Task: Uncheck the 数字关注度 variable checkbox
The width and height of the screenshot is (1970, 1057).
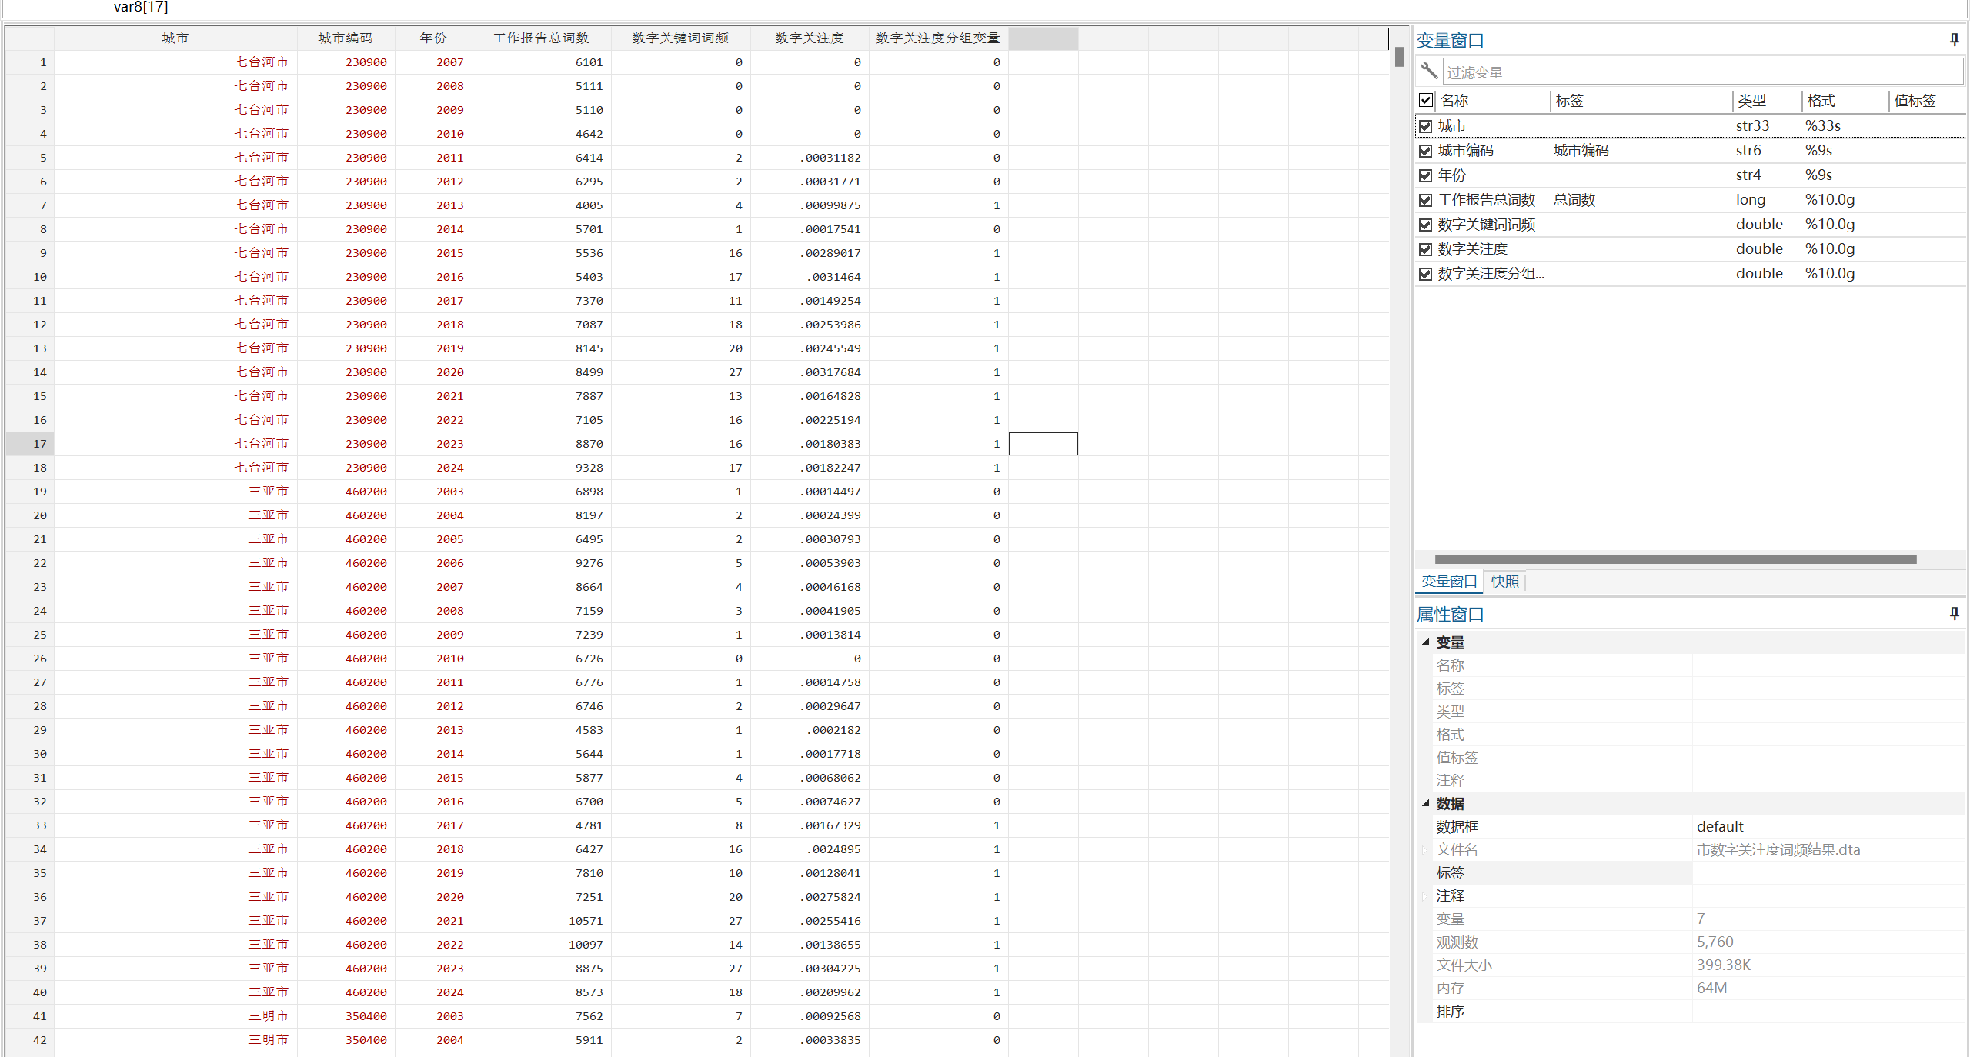Action: click(x=1426, y=249)
